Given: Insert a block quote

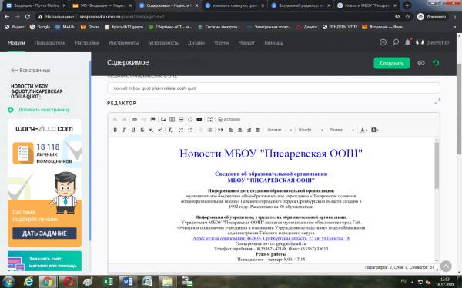Looking at the screenshot, I should tap(220, 130).
